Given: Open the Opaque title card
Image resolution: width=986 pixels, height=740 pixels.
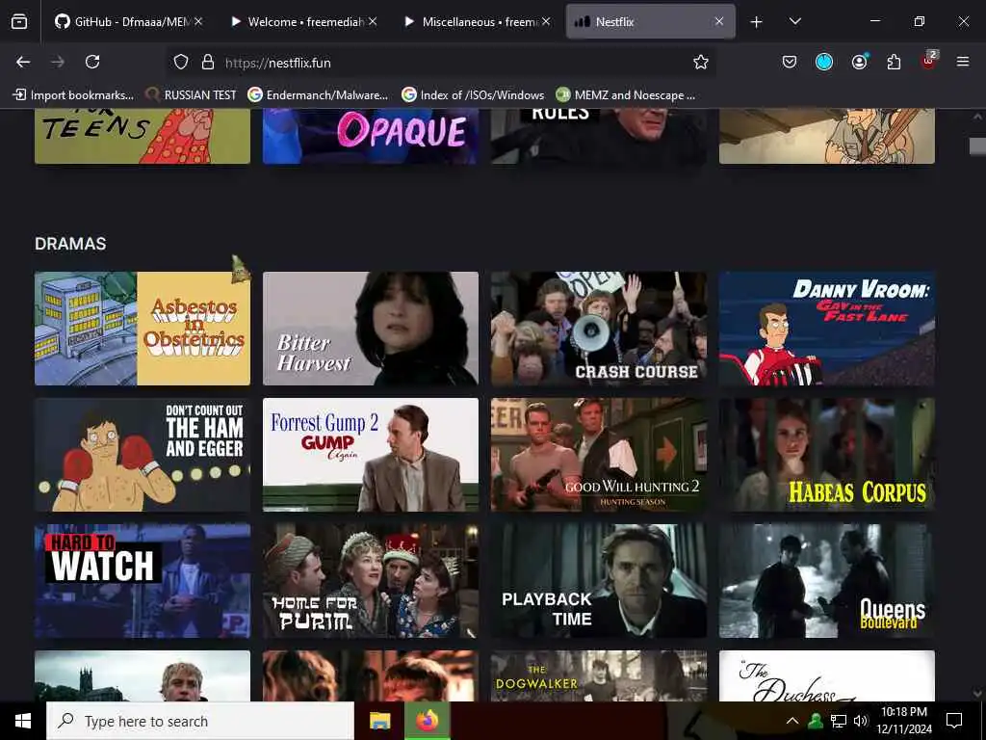Looking at the screenshot, I should click(x=371, y=136).
